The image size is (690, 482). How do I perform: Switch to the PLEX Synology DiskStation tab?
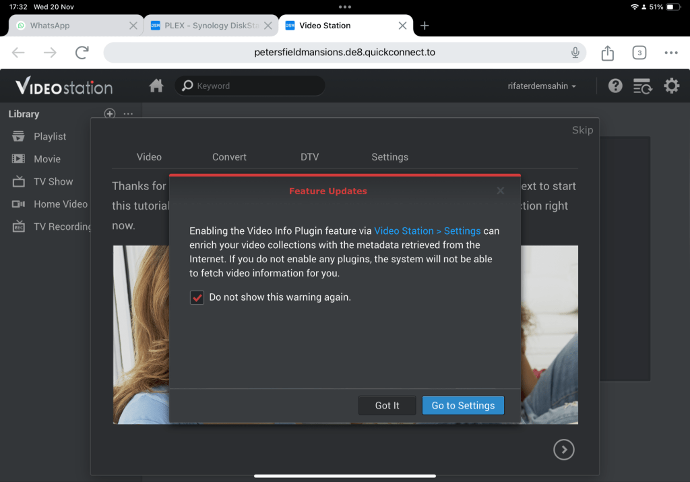[211, 26]
